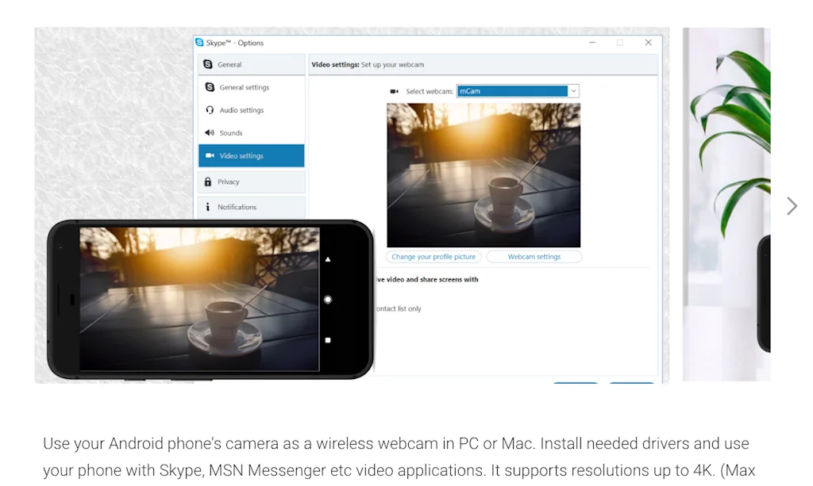
Task: Tap the phone's circle home button
Action: pos(328,300)
